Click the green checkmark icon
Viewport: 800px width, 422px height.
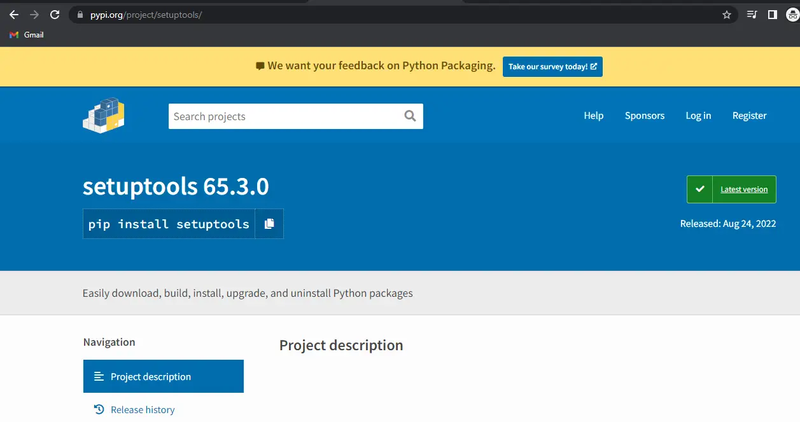click(x=700, y=189)
